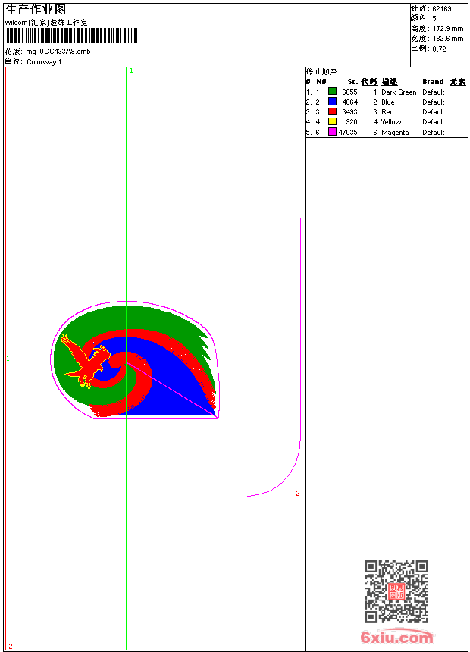Screen dimensions: 470x652
Task: Pick the Magenta color swatch in stop list
Action: [332, 132]
